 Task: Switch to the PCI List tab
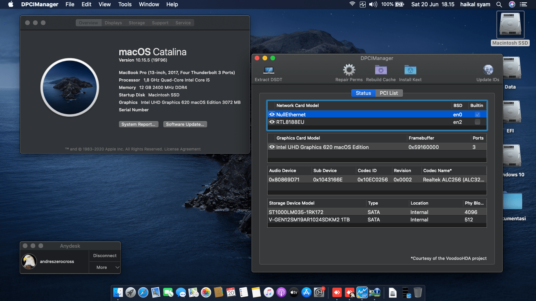pyautogui.click(x=389, y=93)
